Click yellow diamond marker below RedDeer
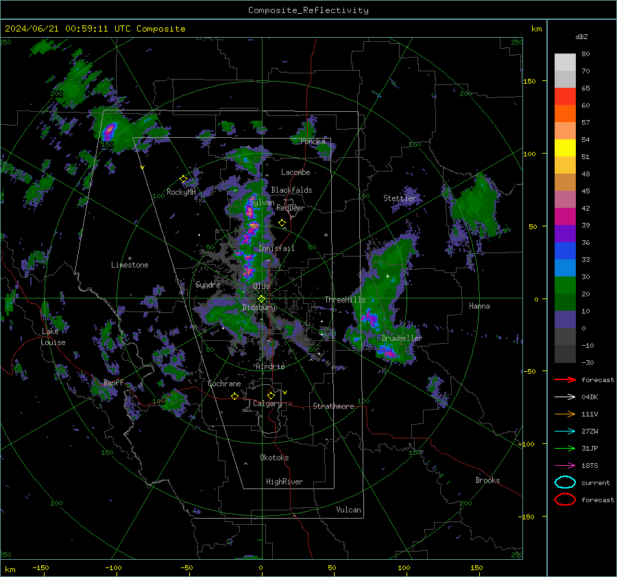Image resolution: width=617 pixels, height=577 pixels. pos(282,223)
